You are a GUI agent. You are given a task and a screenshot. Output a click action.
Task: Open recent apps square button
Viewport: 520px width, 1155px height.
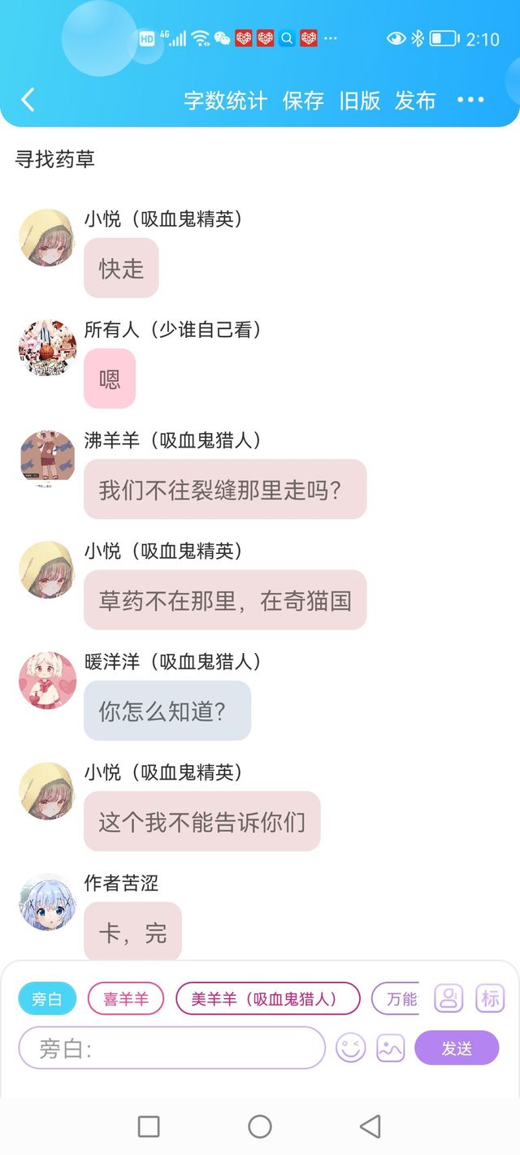pos(149,1127)
